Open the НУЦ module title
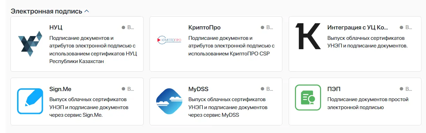Image resolution: width=426 pixels, height=133 pixels. coord(56,28)
